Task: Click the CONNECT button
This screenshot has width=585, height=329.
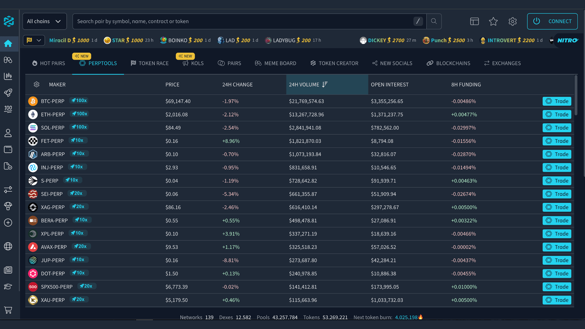Action: coord(552,21)
